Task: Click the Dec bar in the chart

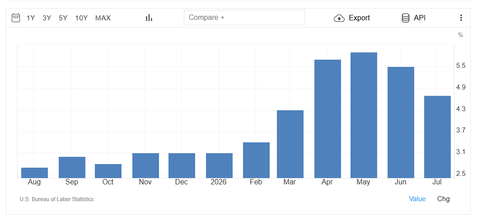Action: point(182,165)
